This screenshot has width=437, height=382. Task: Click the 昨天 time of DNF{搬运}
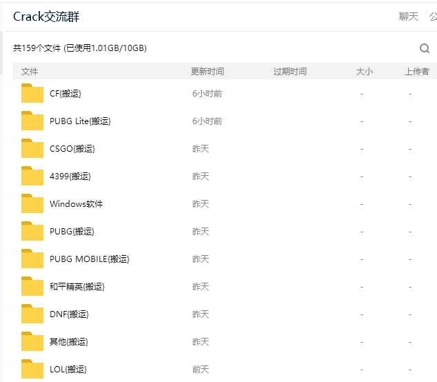pyautogui.click(x=201, y=314)
